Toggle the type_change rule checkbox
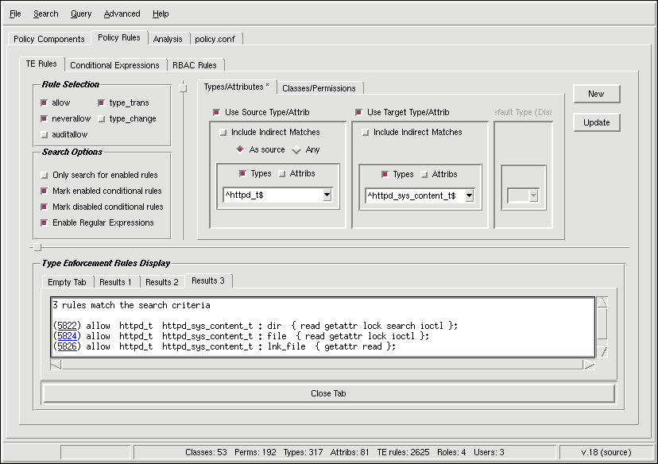This screenshot has width=658, height=464. (102, 118)
